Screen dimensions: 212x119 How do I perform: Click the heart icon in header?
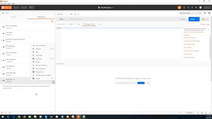(x=196, y=8)
